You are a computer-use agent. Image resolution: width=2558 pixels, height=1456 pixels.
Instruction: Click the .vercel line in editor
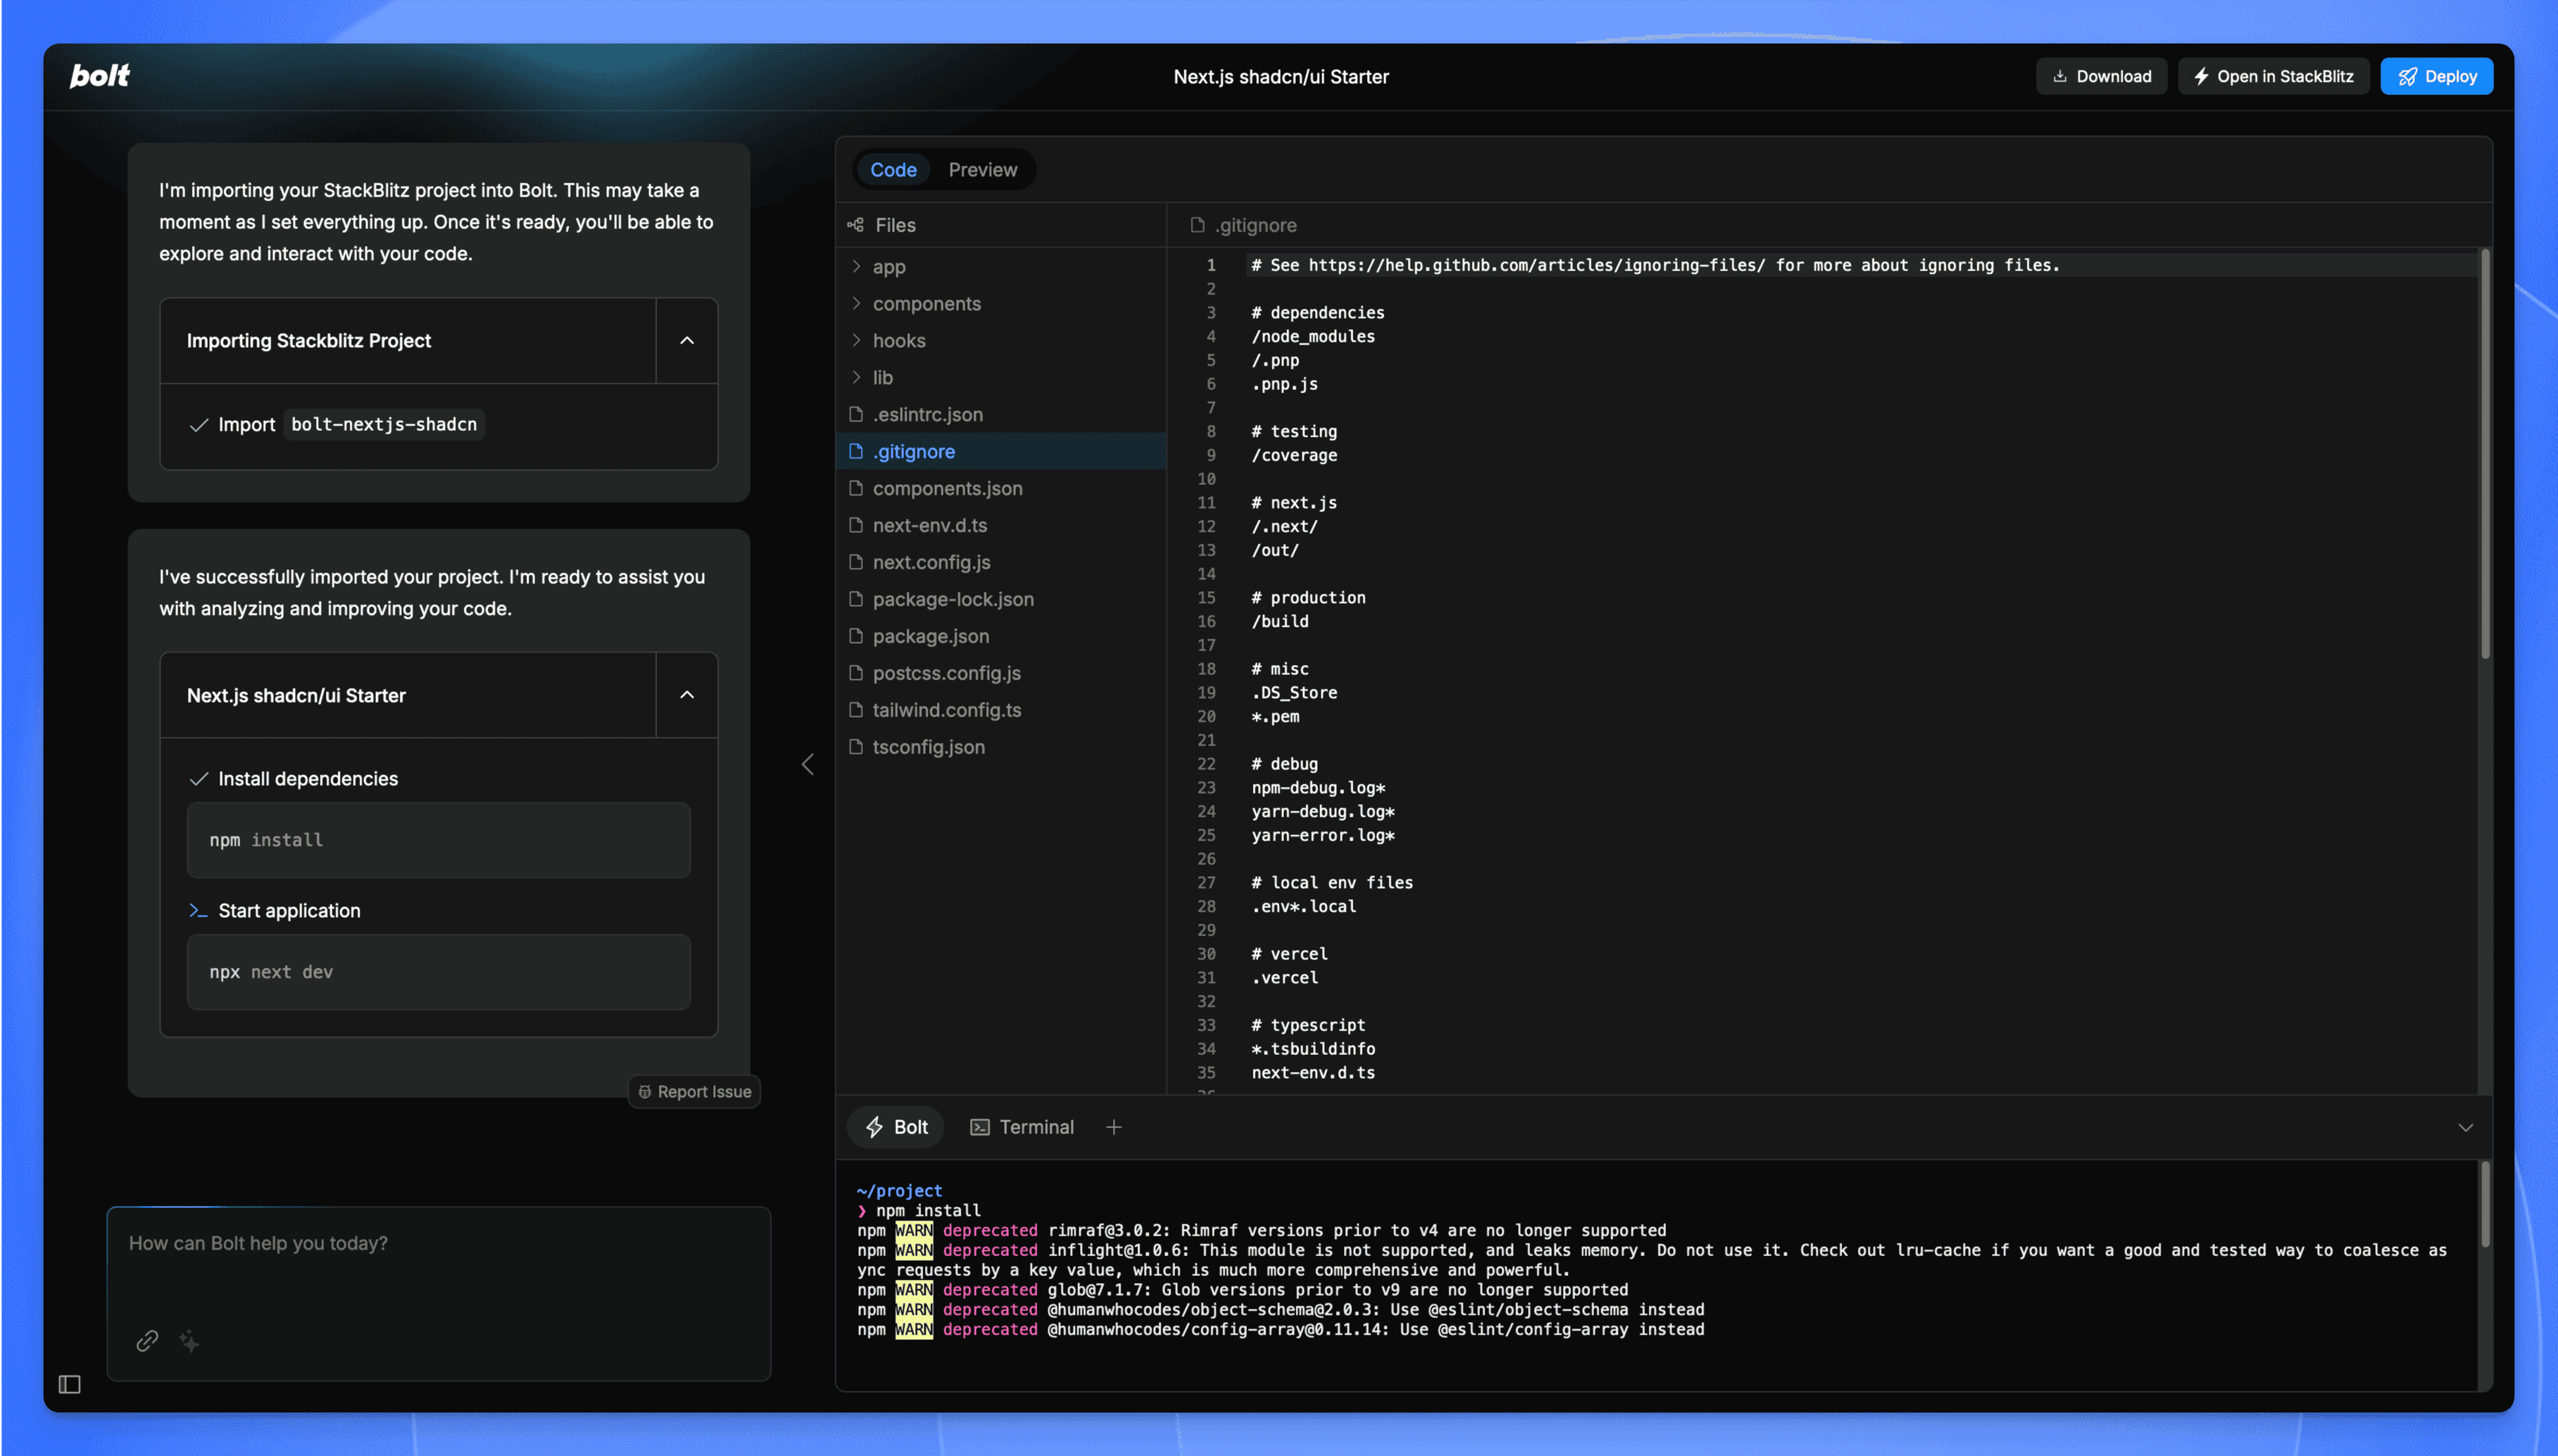pyautogui.click(x=1284, y=978)
